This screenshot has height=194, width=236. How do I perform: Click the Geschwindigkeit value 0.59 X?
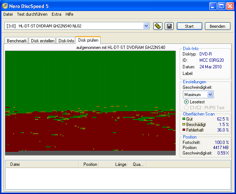click(x=223, y=153)
